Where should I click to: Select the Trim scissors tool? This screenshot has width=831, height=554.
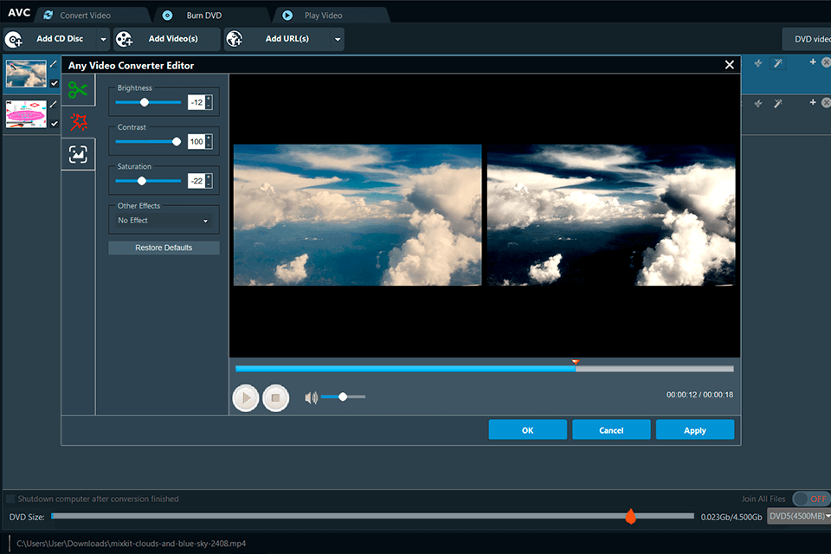[78, 89]
